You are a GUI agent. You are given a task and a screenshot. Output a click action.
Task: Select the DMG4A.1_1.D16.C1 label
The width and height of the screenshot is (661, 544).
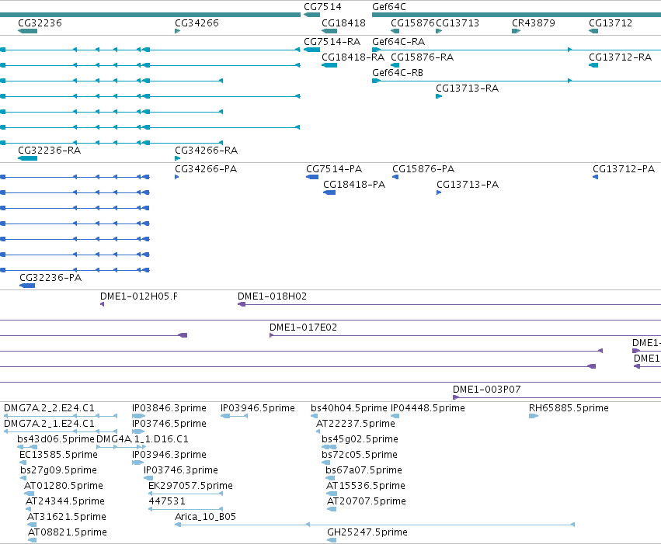click(x=142, y=439)
